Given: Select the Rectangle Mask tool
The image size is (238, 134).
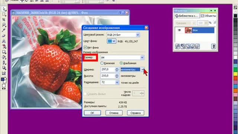Looking at the screenshot, I should point(4,14).
